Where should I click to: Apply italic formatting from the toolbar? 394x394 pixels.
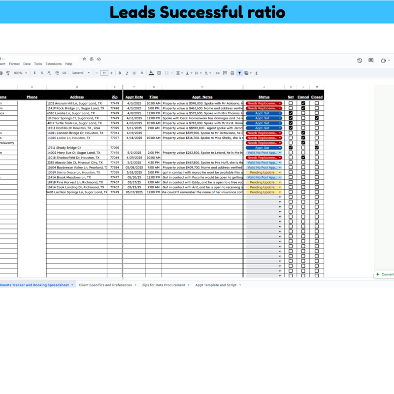click(x=127, y=73)
